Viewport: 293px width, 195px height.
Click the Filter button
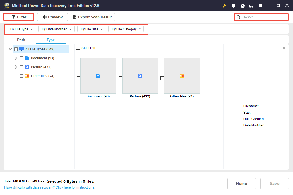click(x=19, y=17)
